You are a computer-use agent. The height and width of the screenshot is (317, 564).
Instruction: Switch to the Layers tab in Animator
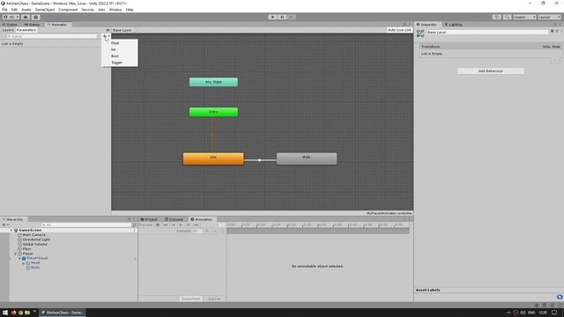click(8, 30)
